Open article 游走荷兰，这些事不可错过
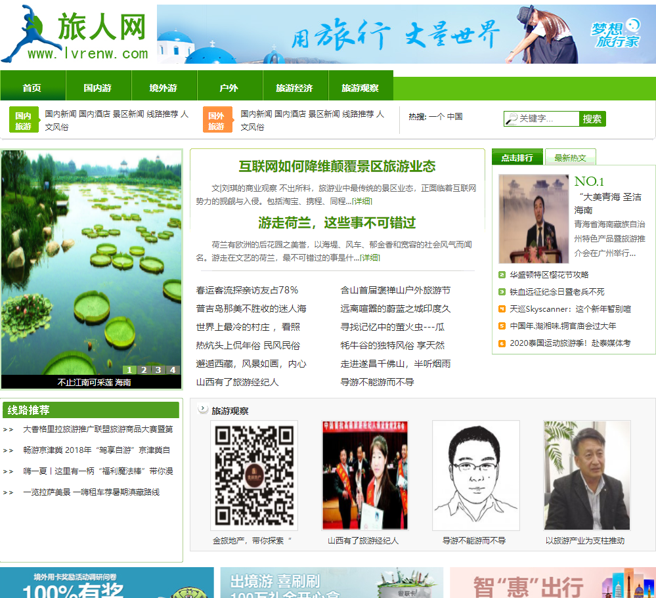The image size is (656, 598). click(x=337, y=223)
